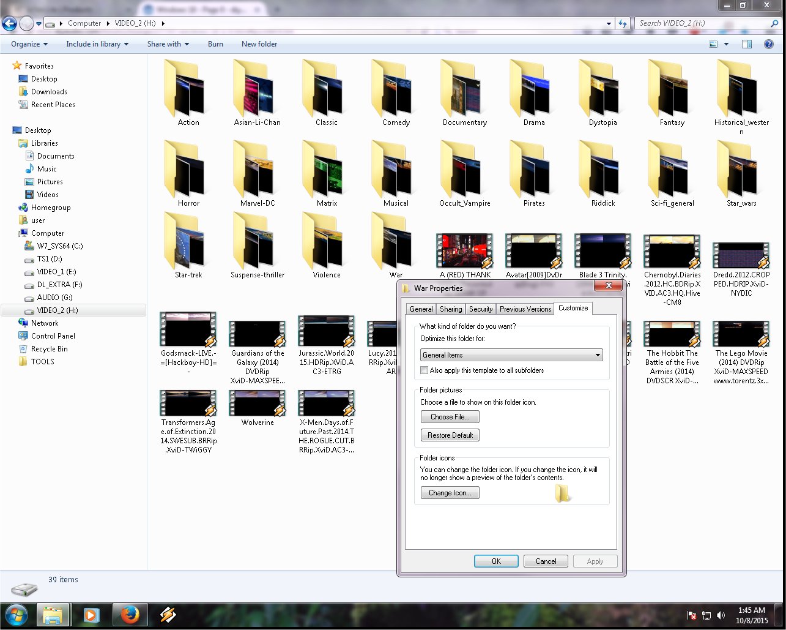Select VIDEO_1 (E:) in navigation tree
786x630 pixels.
[57, 272]
